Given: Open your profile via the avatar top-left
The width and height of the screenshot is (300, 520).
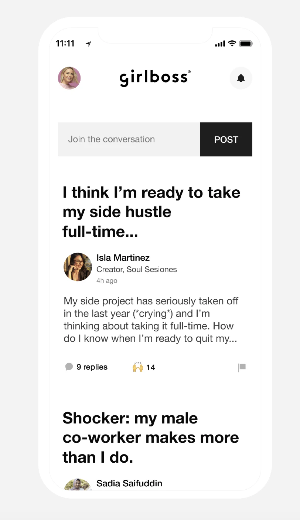Looking at the screenshot, I should click(69, 78).
